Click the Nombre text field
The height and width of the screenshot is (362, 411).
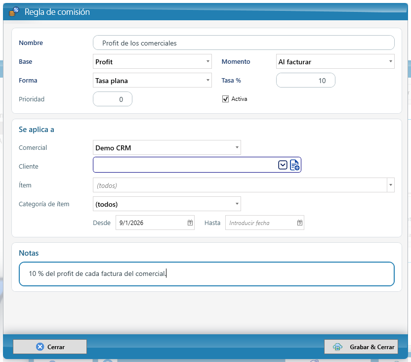[244, 43]
